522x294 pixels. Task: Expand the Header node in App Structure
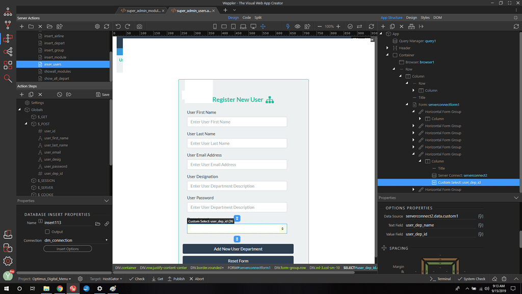(x=387, y=48)
